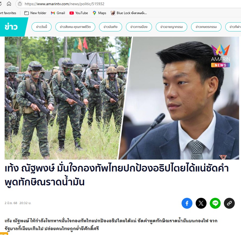
Task: Open Maps bookmark
Action: (99, 13)
